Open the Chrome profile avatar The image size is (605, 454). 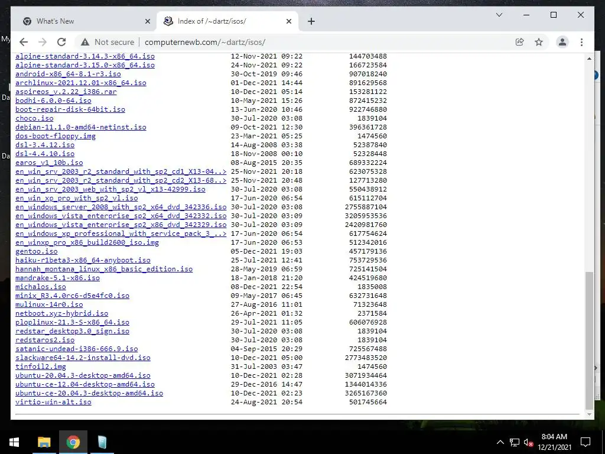point(562,42)
